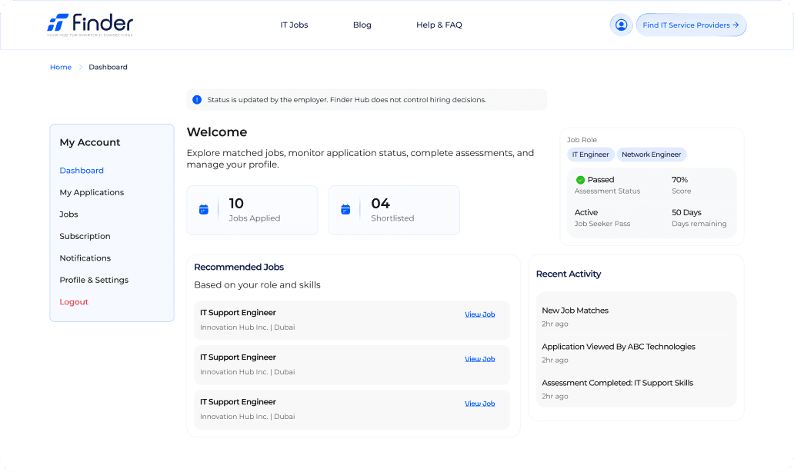Click the Find IT Service Providers button
The height and width of the screenshot is (472, 794).
[691, 25]
